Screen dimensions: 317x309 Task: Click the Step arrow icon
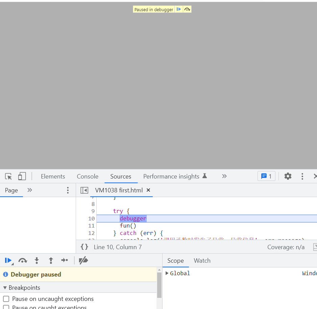click(x=65, y=260)
